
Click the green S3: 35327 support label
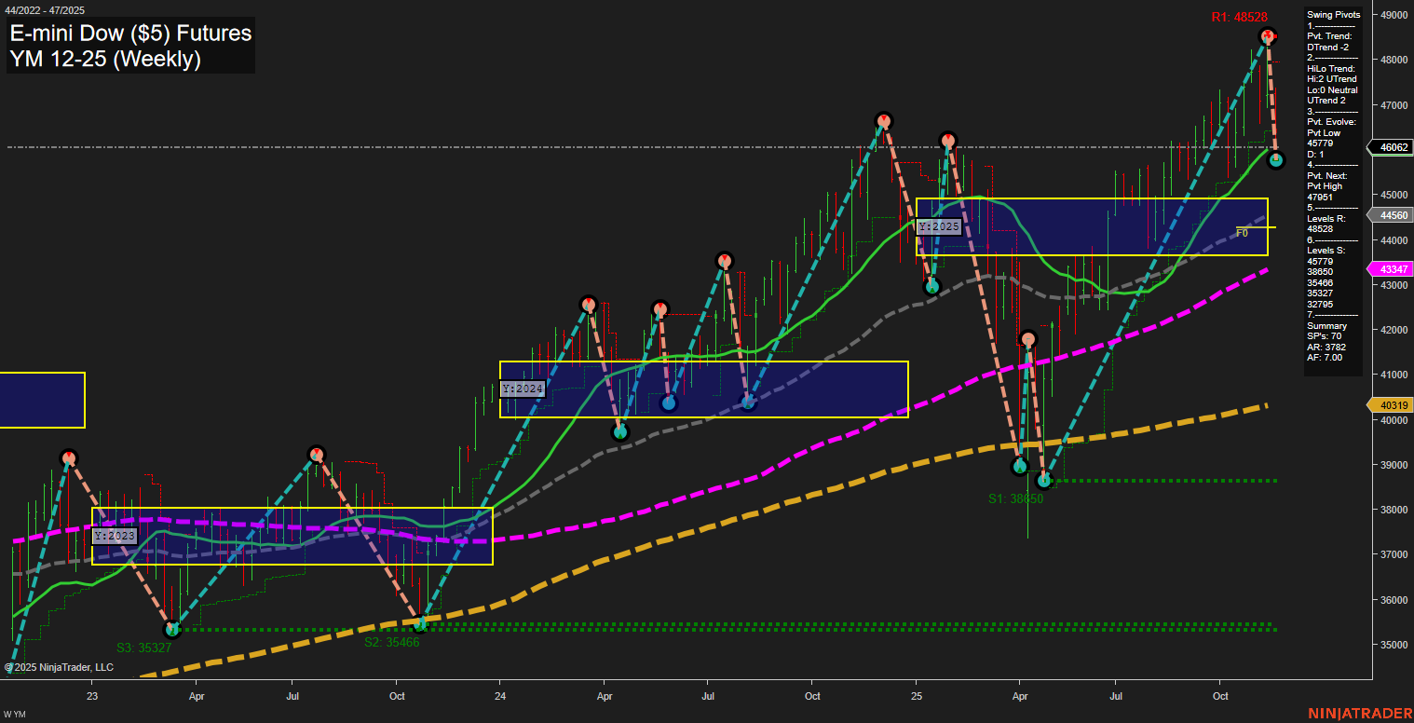[x=144, y=647]
